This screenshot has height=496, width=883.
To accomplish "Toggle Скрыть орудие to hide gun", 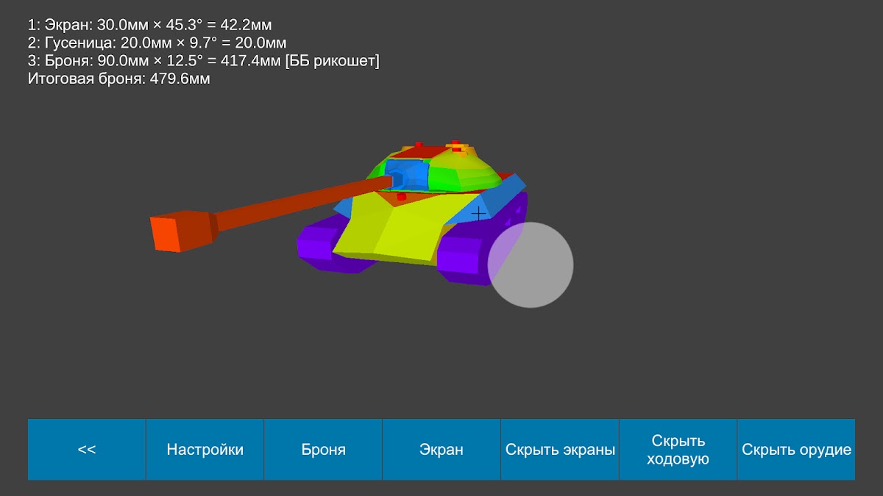I will pyautogui.click(x=796, y=450).
